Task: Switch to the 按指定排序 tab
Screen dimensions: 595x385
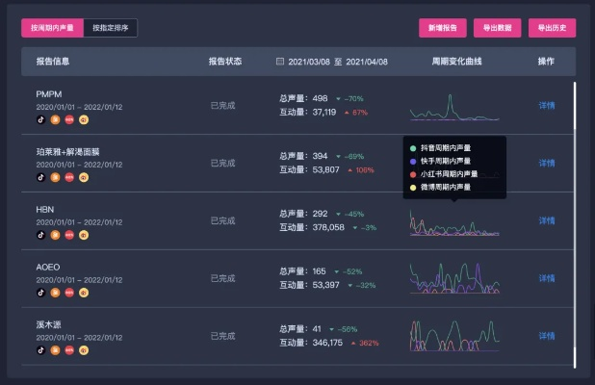Action: pos(111,28)
